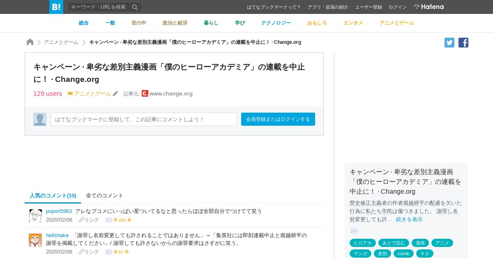The height and width of the screenshot is (258, 493).
Task: Click the 129 users count
Action: tap(48, 93)
